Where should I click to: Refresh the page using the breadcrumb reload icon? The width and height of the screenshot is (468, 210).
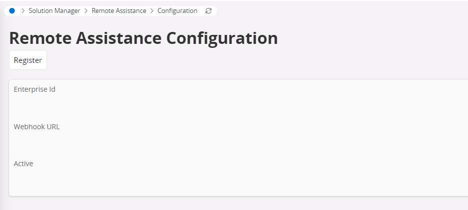click(x=208, y=10)
